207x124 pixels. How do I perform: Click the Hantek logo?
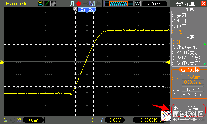16,4
